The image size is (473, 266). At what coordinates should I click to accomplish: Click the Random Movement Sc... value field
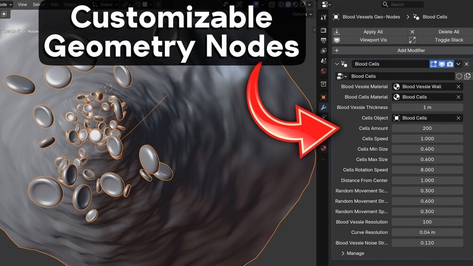click(427, 191)
